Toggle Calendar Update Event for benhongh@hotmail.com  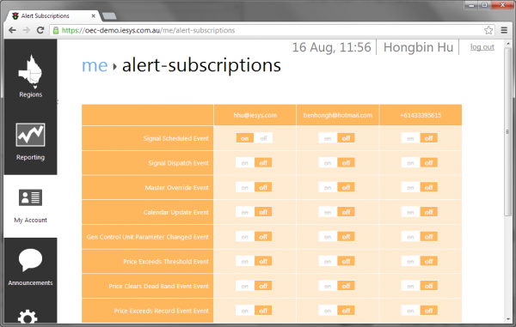336,212
